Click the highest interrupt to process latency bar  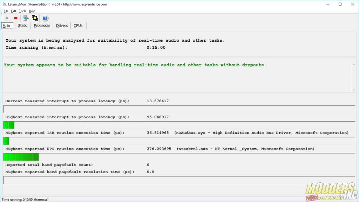pos(9,125)
